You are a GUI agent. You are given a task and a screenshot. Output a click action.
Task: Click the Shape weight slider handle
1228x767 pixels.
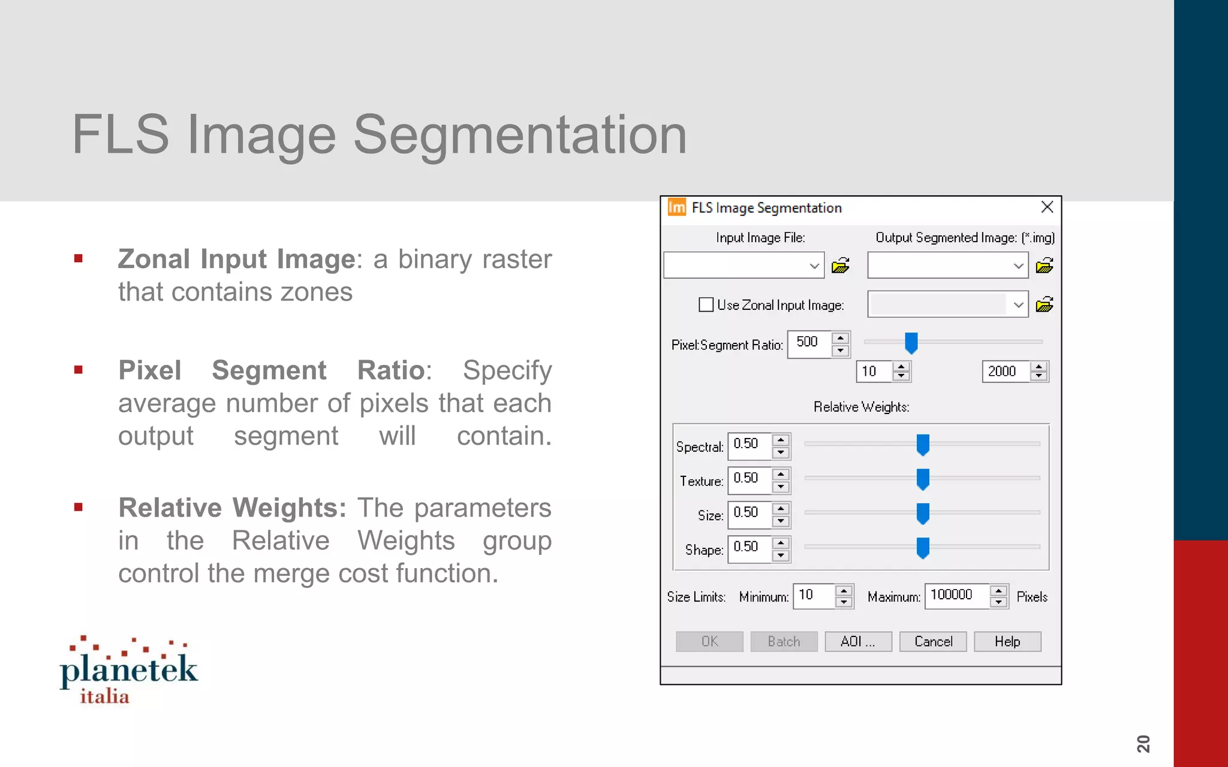(923, 548)
